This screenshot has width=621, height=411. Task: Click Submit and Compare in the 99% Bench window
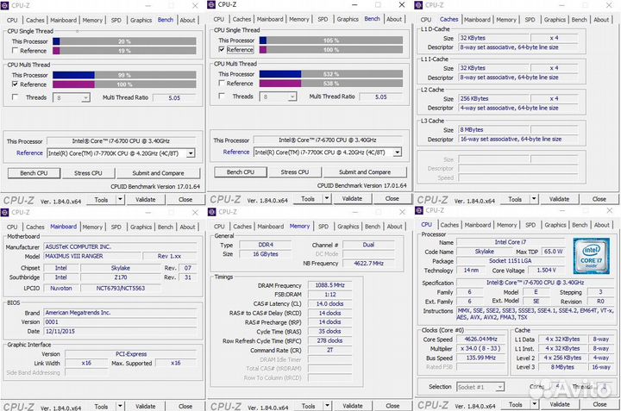click(158, 173)
